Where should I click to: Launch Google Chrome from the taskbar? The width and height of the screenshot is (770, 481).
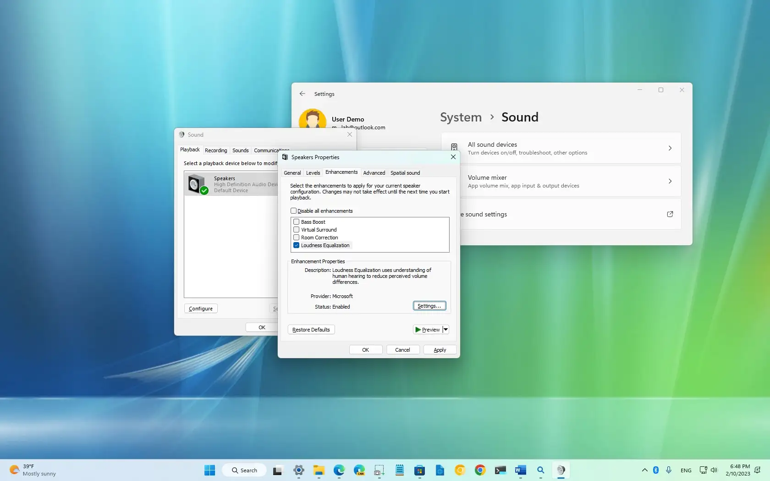[x=479, y=470]
